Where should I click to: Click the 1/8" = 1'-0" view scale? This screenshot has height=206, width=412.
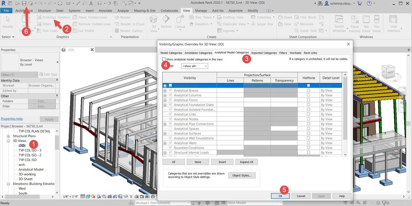point(71,197)
